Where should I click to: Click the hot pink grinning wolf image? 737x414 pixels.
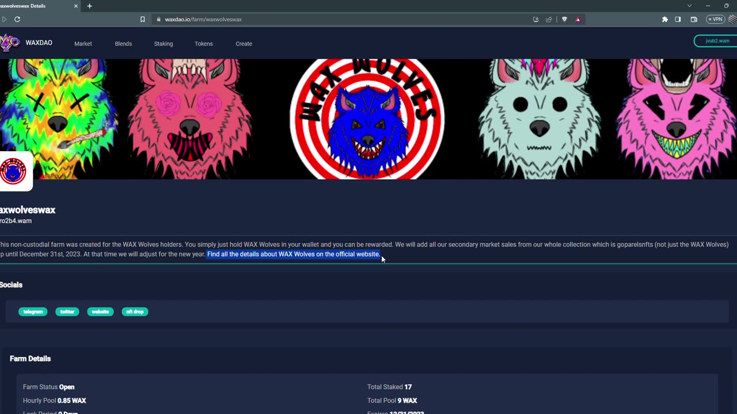675,118
